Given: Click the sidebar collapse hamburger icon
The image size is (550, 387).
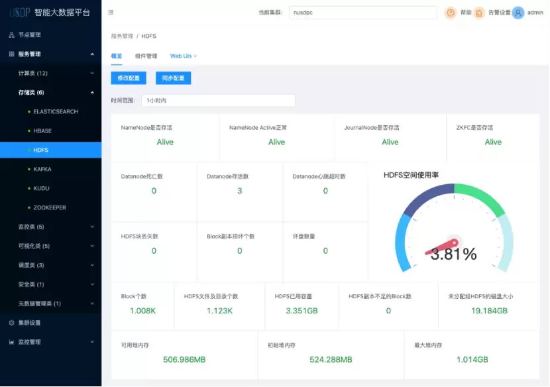Looking at the screenshot, I should [x=111, y=13].
